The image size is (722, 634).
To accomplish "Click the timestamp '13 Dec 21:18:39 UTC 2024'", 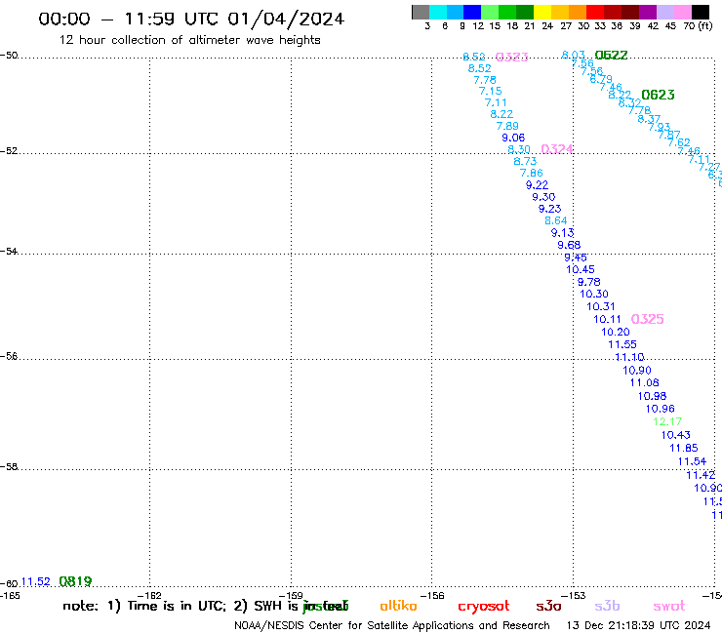I will point(639,626).
